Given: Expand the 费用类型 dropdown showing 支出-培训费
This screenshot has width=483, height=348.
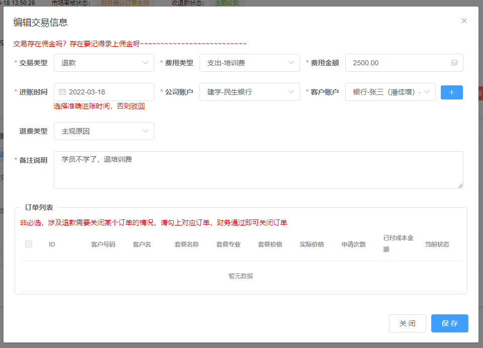Looking at the screenshot, I should (x=249, y=63).
